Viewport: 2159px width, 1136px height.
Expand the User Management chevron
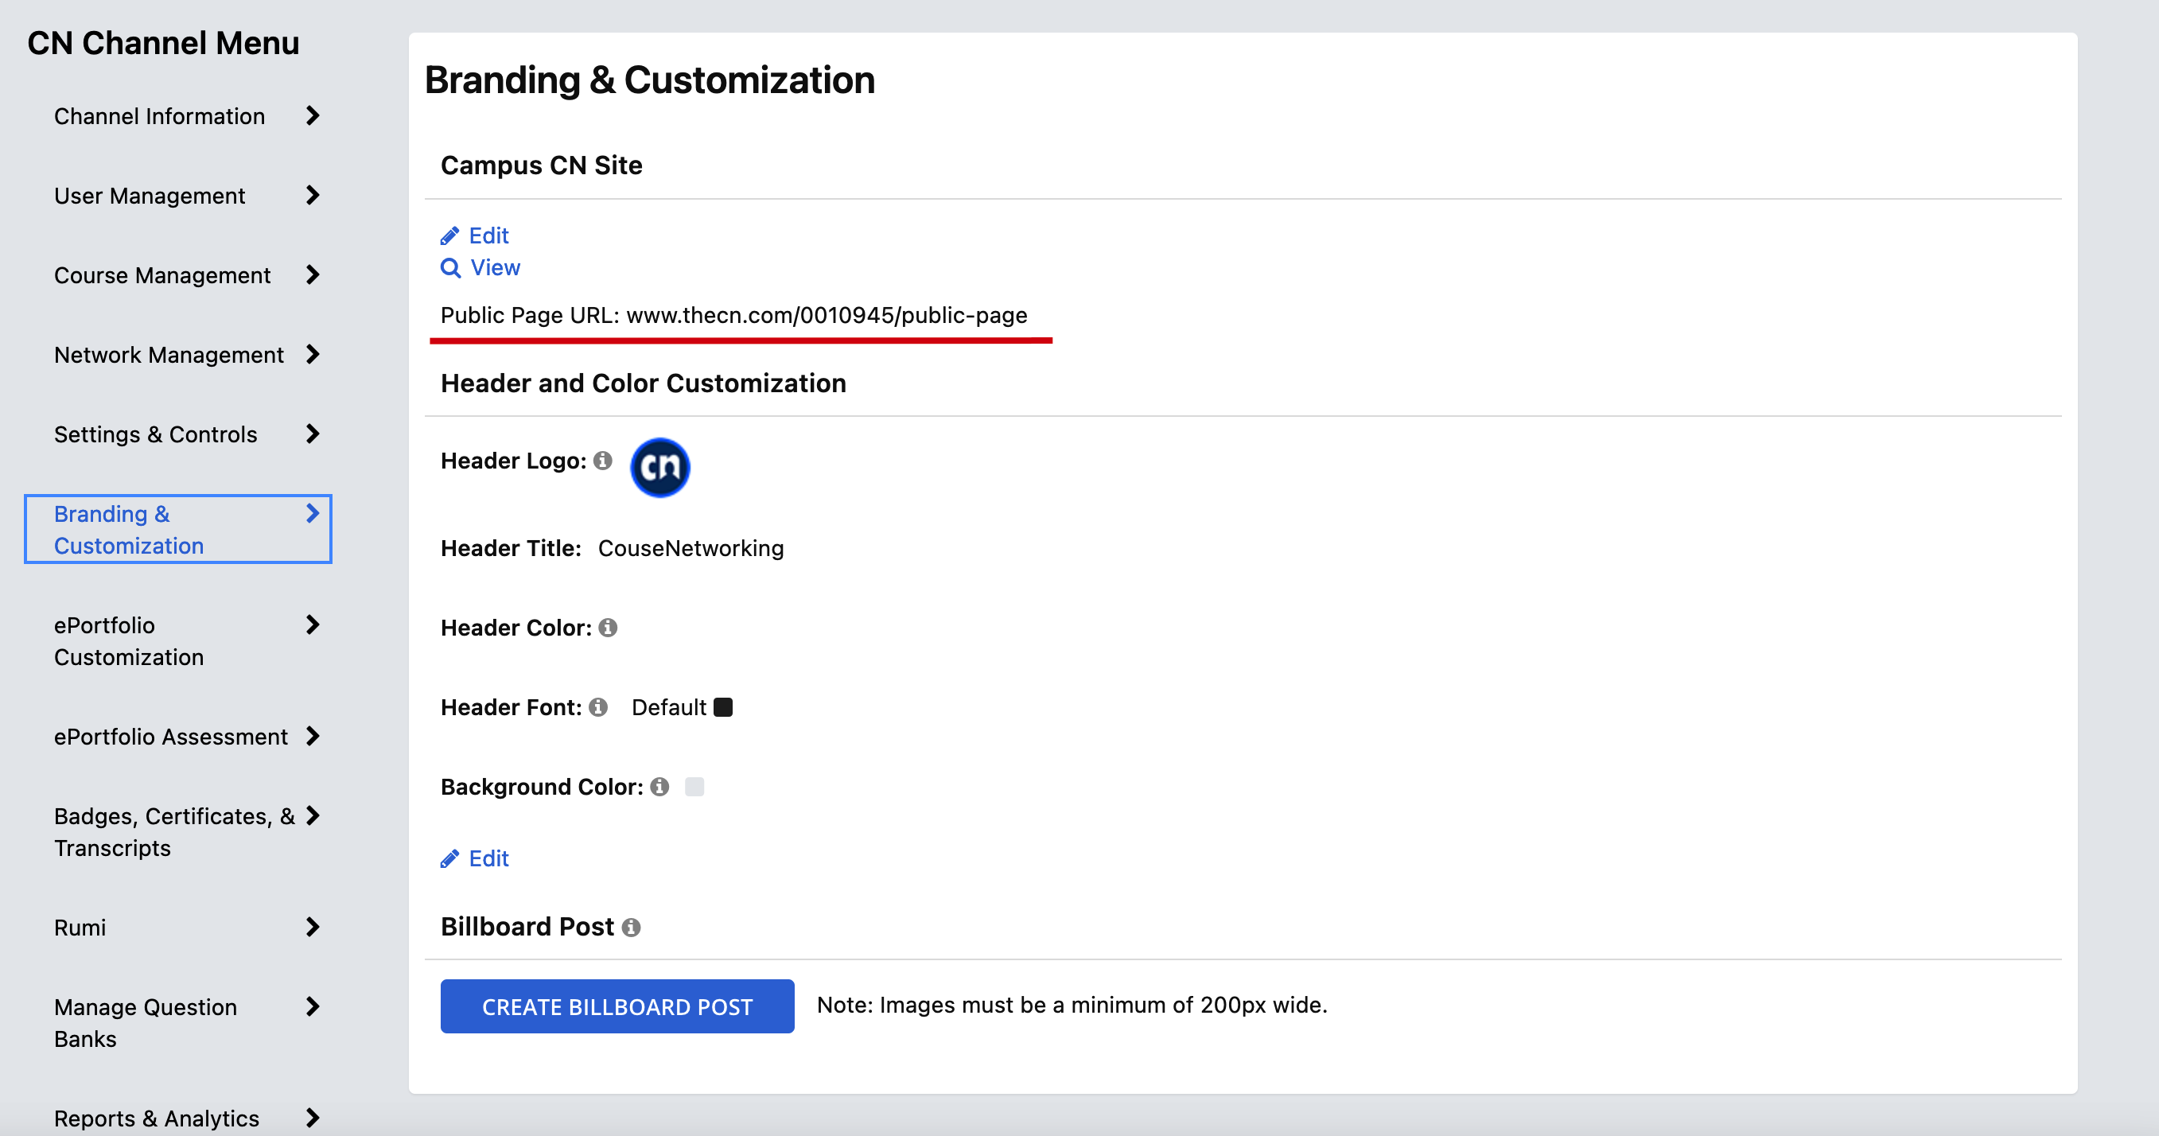[x=313, y=196]
